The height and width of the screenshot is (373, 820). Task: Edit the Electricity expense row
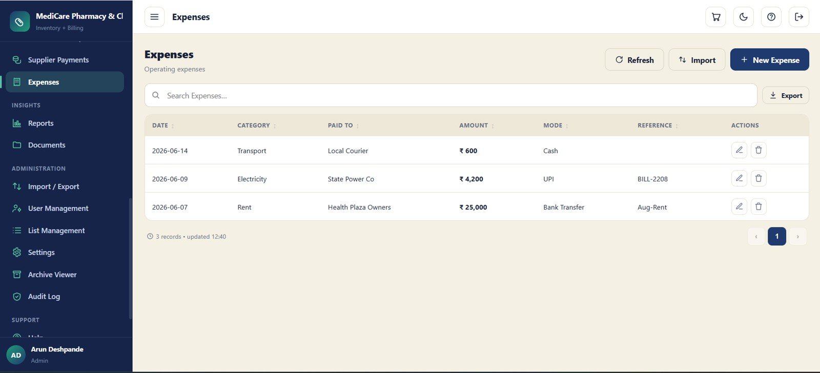[739, 178]
